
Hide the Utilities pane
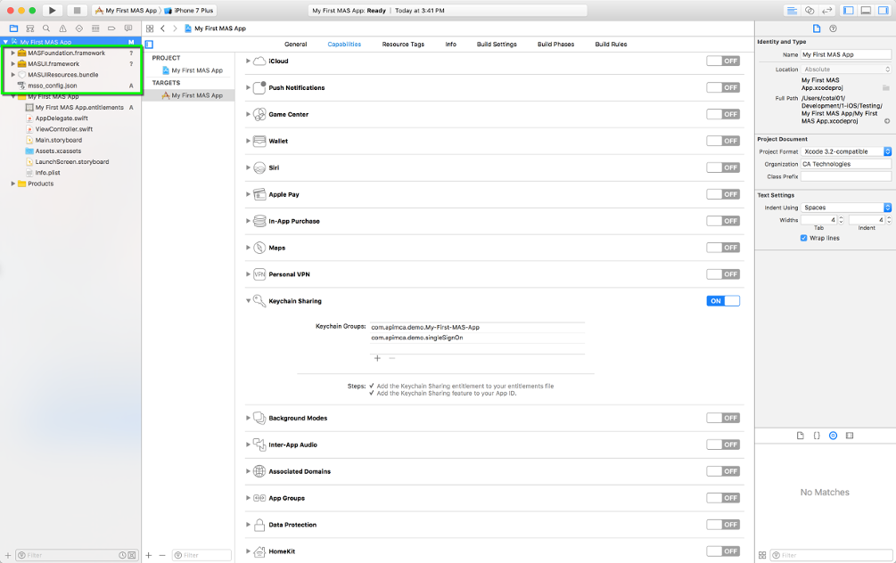coord(883,11)
